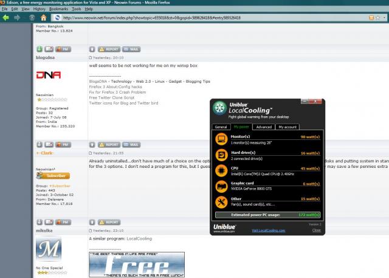This screenshot has width=389, height=278.
Task: Open blogsdna's profile card icon
Action: click(49, 144)
